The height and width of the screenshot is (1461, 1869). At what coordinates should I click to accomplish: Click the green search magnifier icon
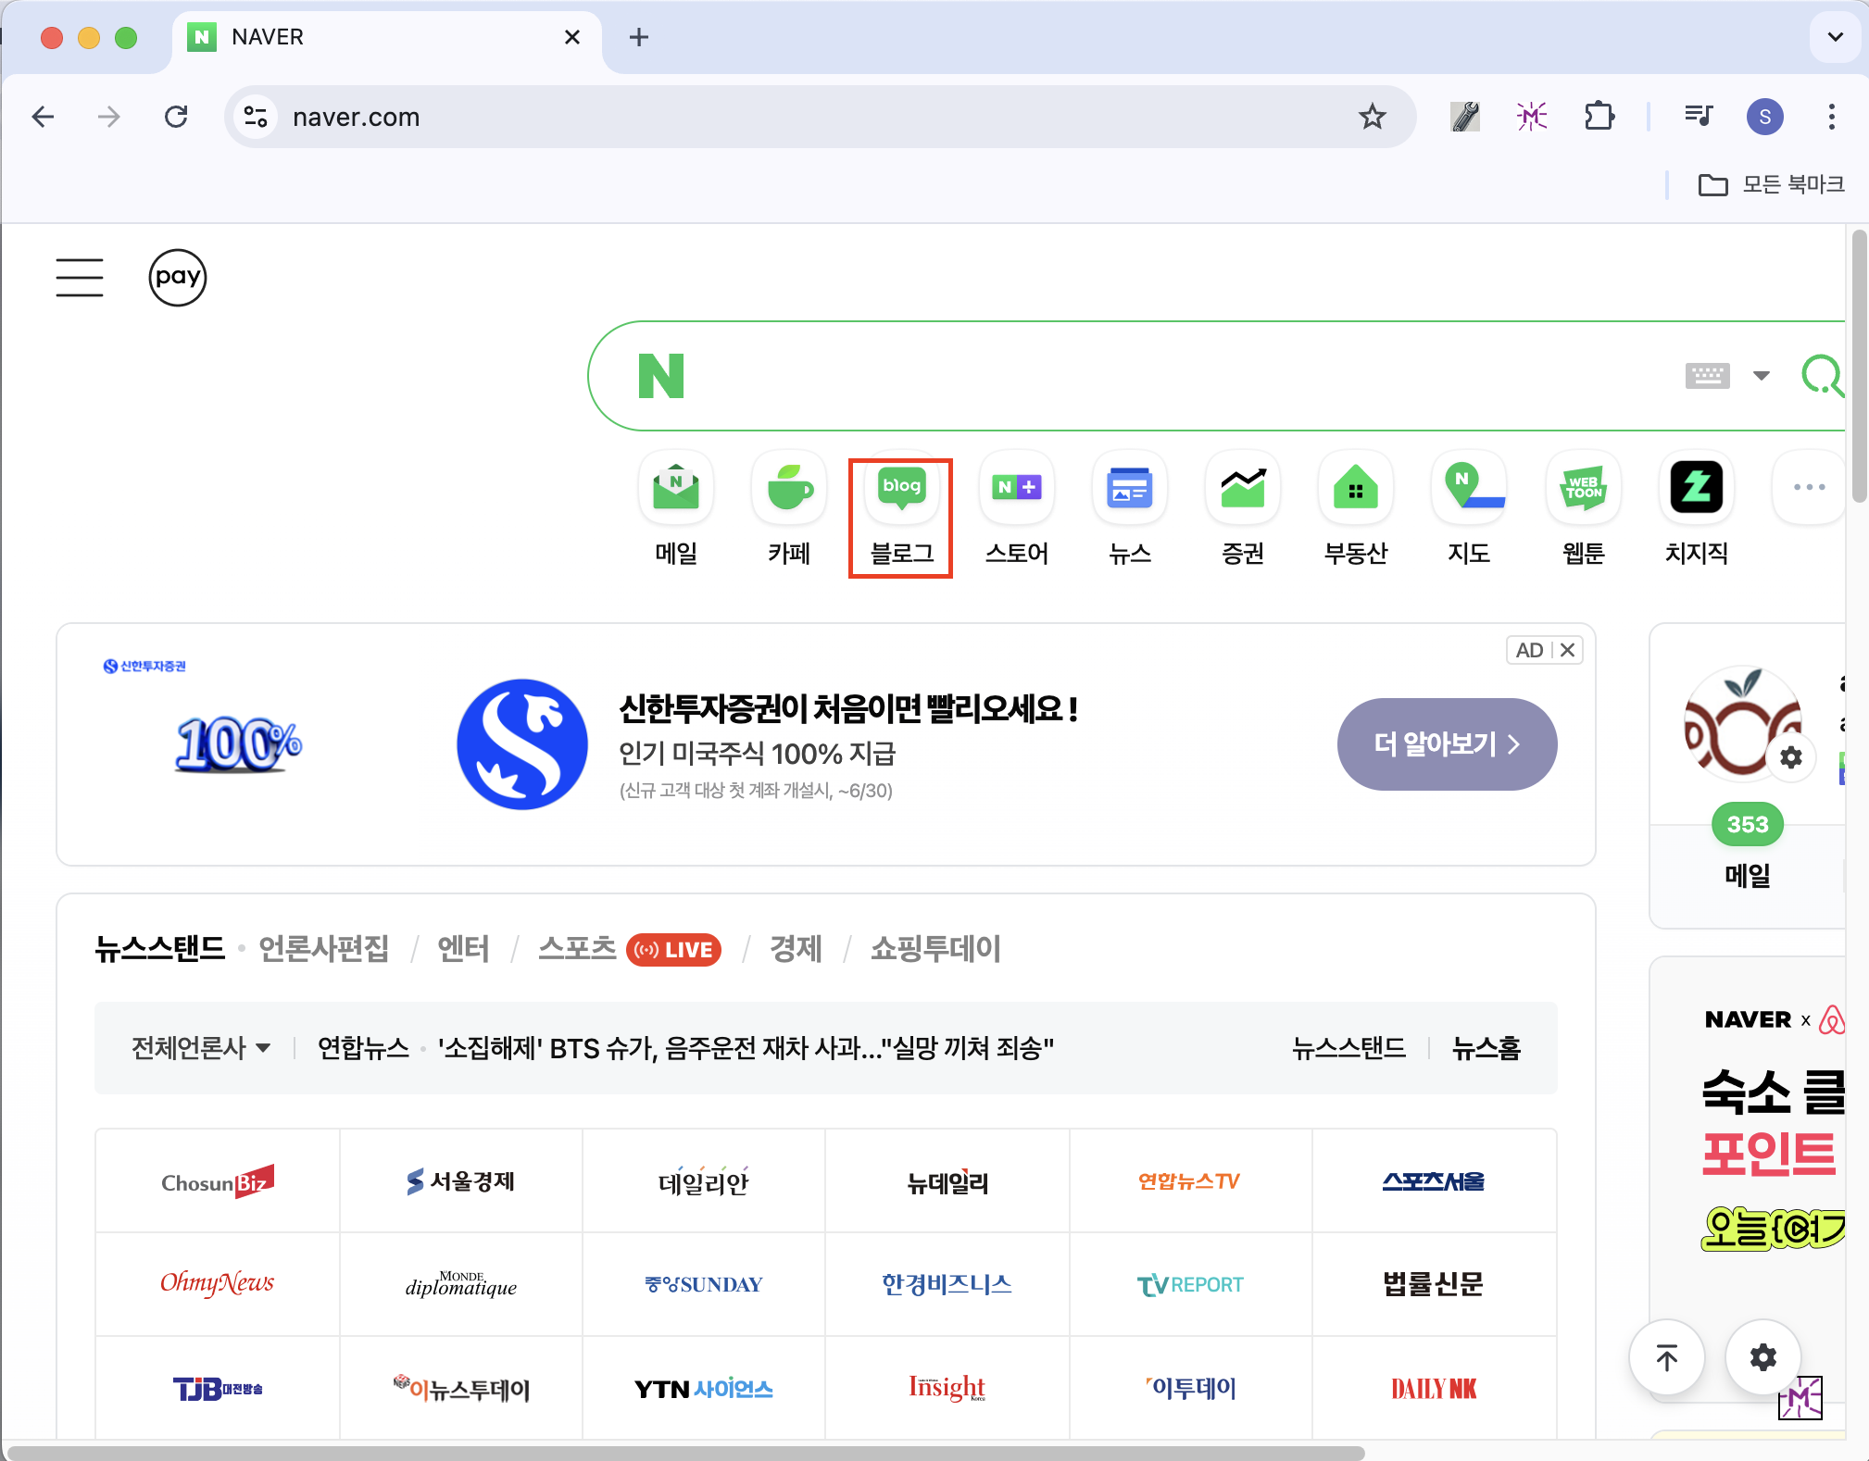[x=1821, y=376]
